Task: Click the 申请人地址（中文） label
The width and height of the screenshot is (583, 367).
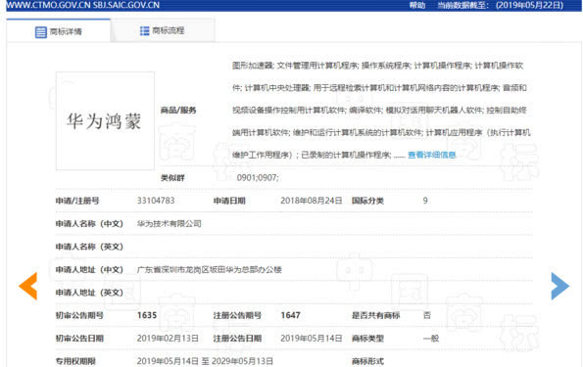Action: coord(89,270)
